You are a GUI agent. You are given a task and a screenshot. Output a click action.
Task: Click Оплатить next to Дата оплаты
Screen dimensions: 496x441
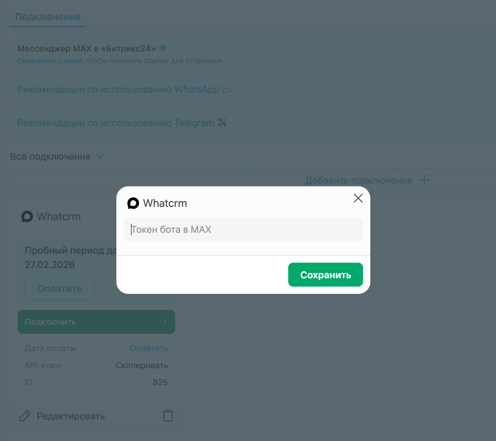(x=149, y=348)
